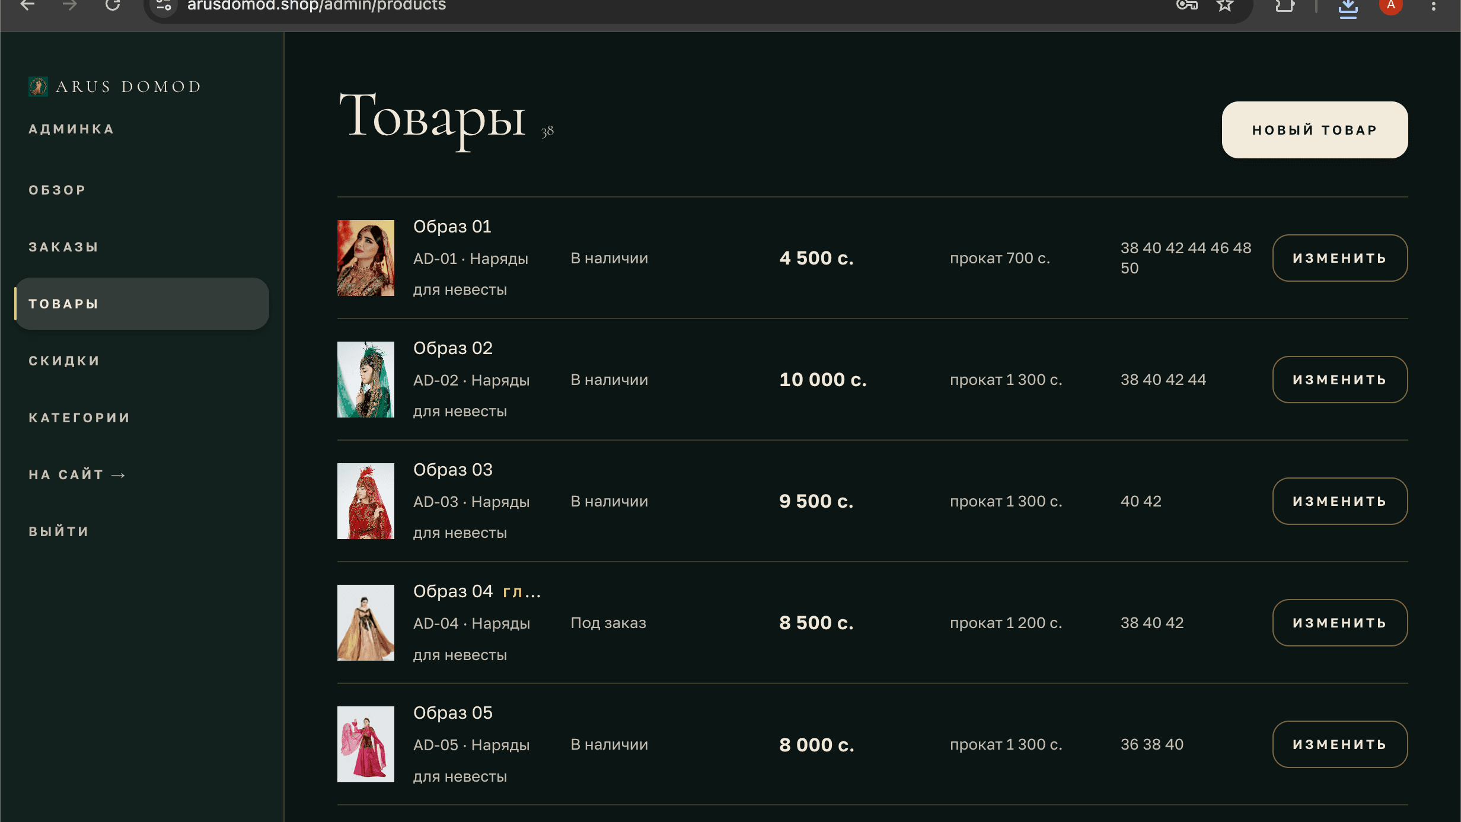1461x822 pixels.
Task: Click Изменить for Образ 03
Action: pyautogui.click(x=1340, y=501)
